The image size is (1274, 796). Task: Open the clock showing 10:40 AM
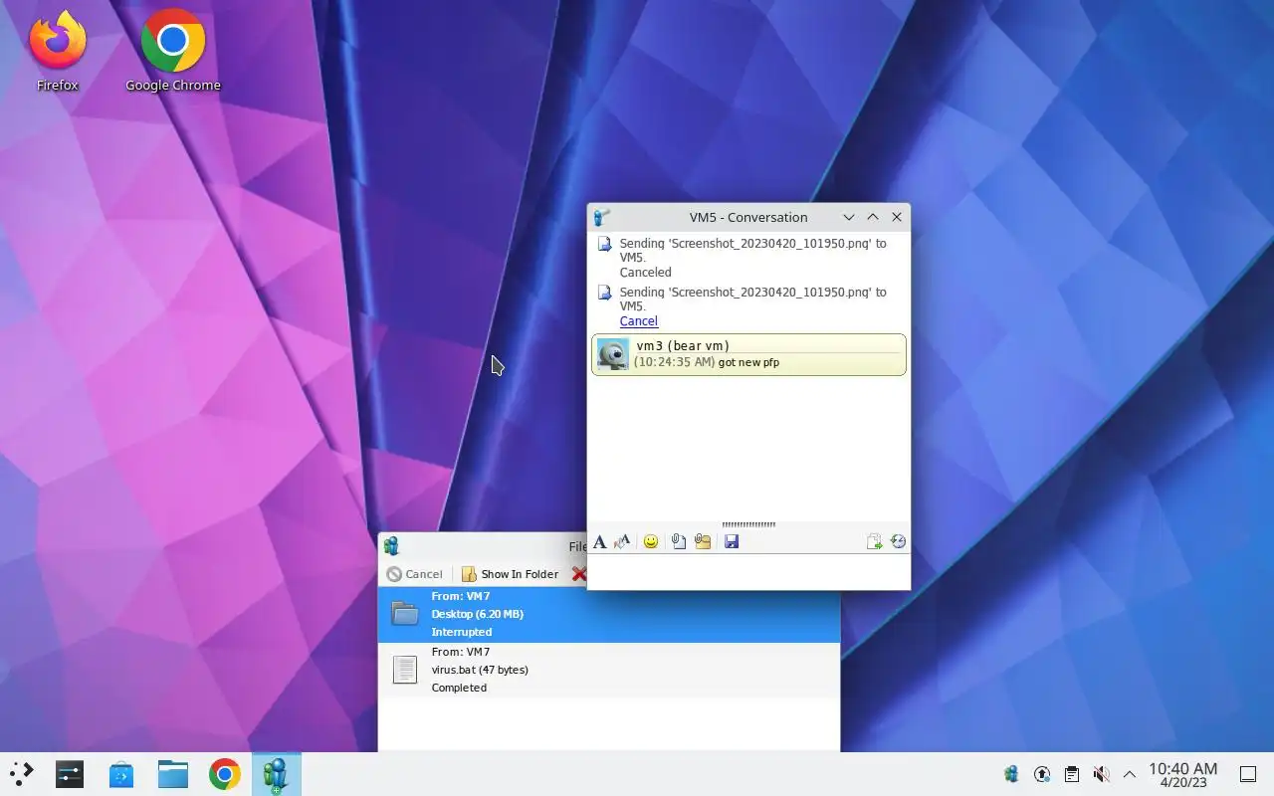pos(1182,775)
